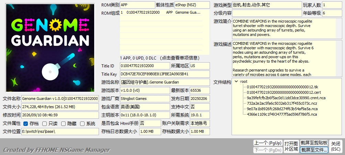Image resolution: width=345 pixels, height=155 pixels.
Task: Click the 最新版本 field showing 65536
Action: pos(200,91)
